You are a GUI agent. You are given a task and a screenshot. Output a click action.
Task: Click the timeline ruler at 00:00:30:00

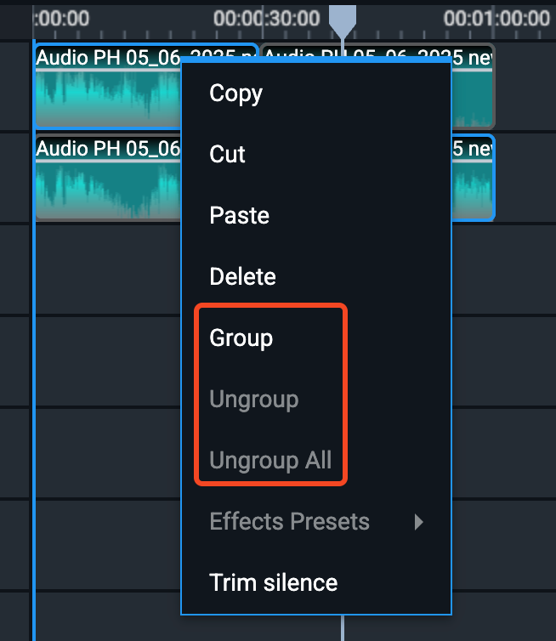[x=266, y=19]
